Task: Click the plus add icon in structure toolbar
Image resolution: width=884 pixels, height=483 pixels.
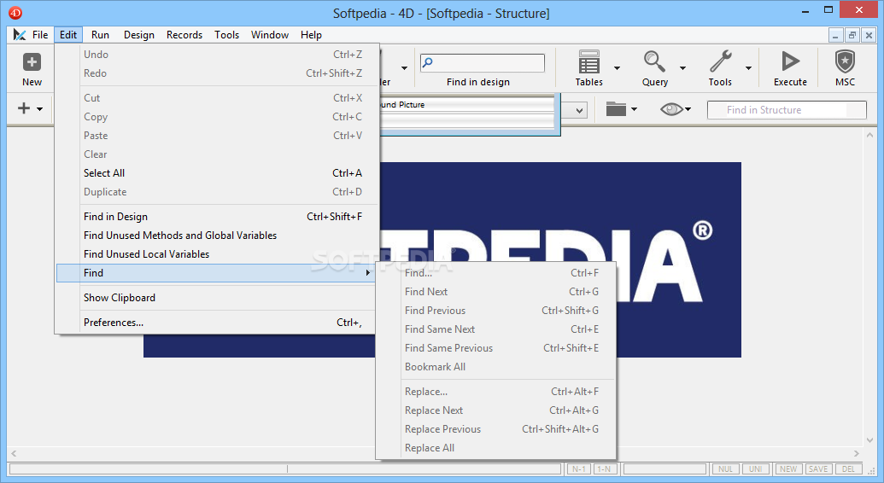Action: coord(24,108)
